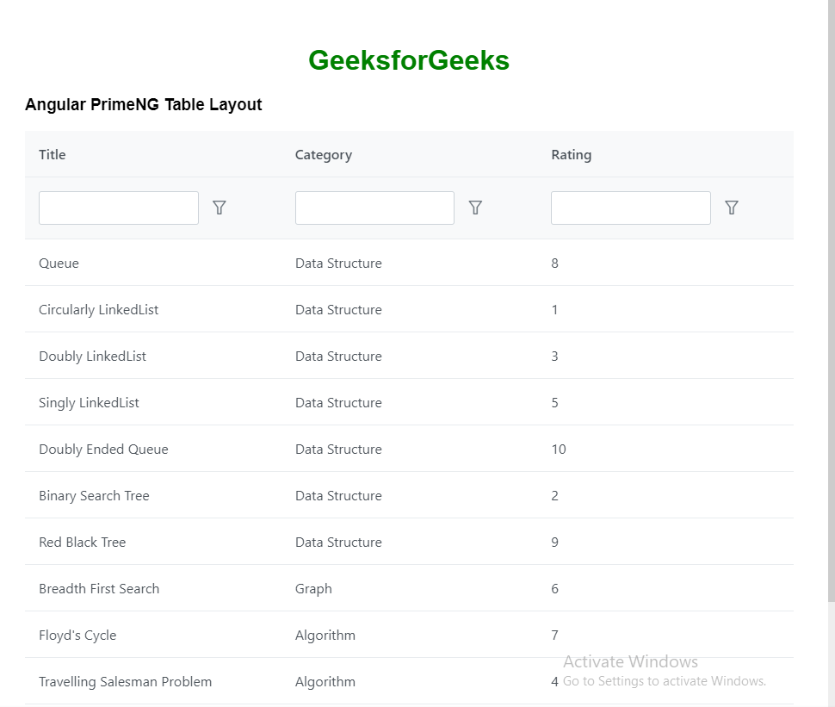835x707 pixels.
Task: Select the Doubly Ended Queue row
Action: (104, 450)
